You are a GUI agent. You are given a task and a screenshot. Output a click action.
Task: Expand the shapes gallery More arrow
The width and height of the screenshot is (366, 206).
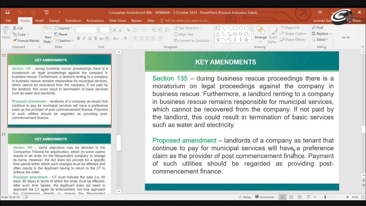click(x=252, y=40)
